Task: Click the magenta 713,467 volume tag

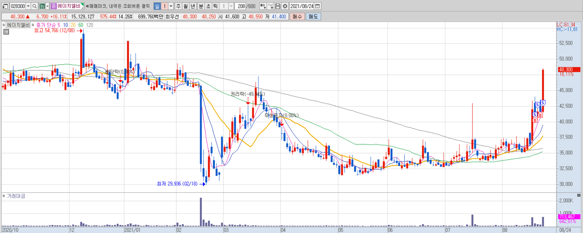Action: tap(569, 217)
